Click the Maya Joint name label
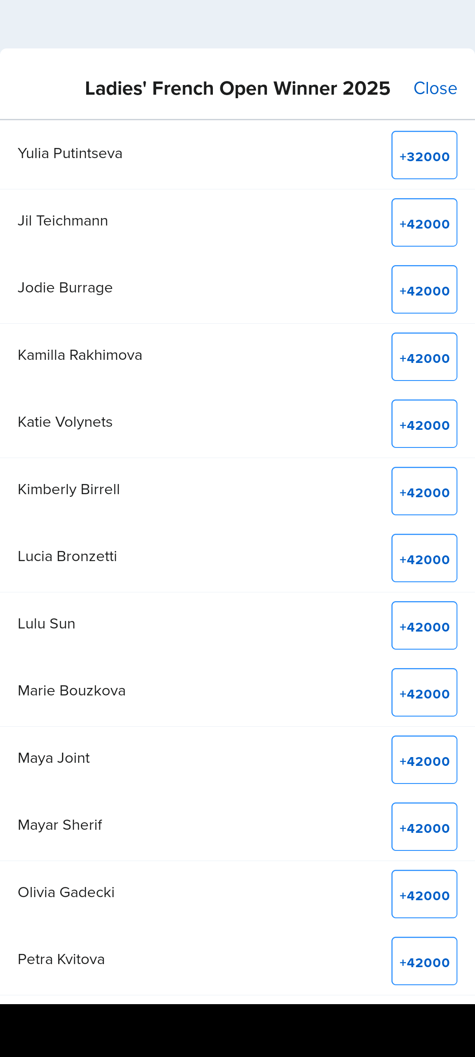The image size is (475, 1057). [x=54, y=758]
